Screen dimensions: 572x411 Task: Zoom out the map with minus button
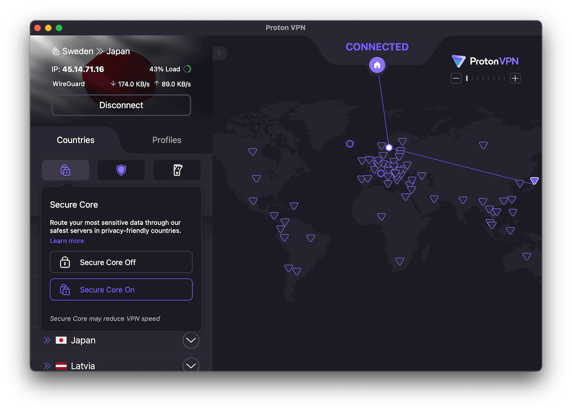456,78
